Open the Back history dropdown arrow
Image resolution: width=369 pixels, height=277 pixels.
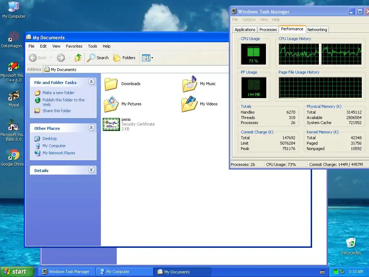pyautogui.click(x=51, y=58)
